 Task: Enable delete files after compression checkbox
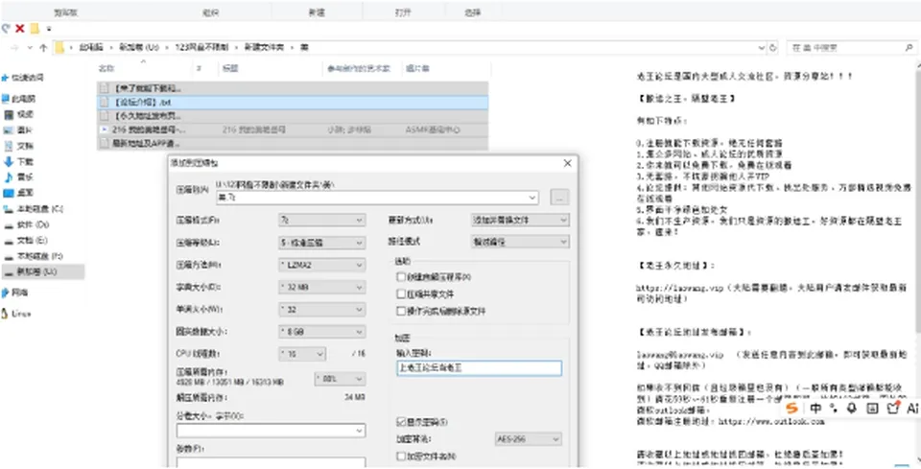click(x=401, y=311)
